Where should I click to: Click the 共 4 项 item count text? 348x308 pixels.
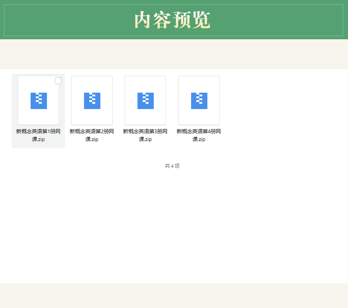pos(172,166)
